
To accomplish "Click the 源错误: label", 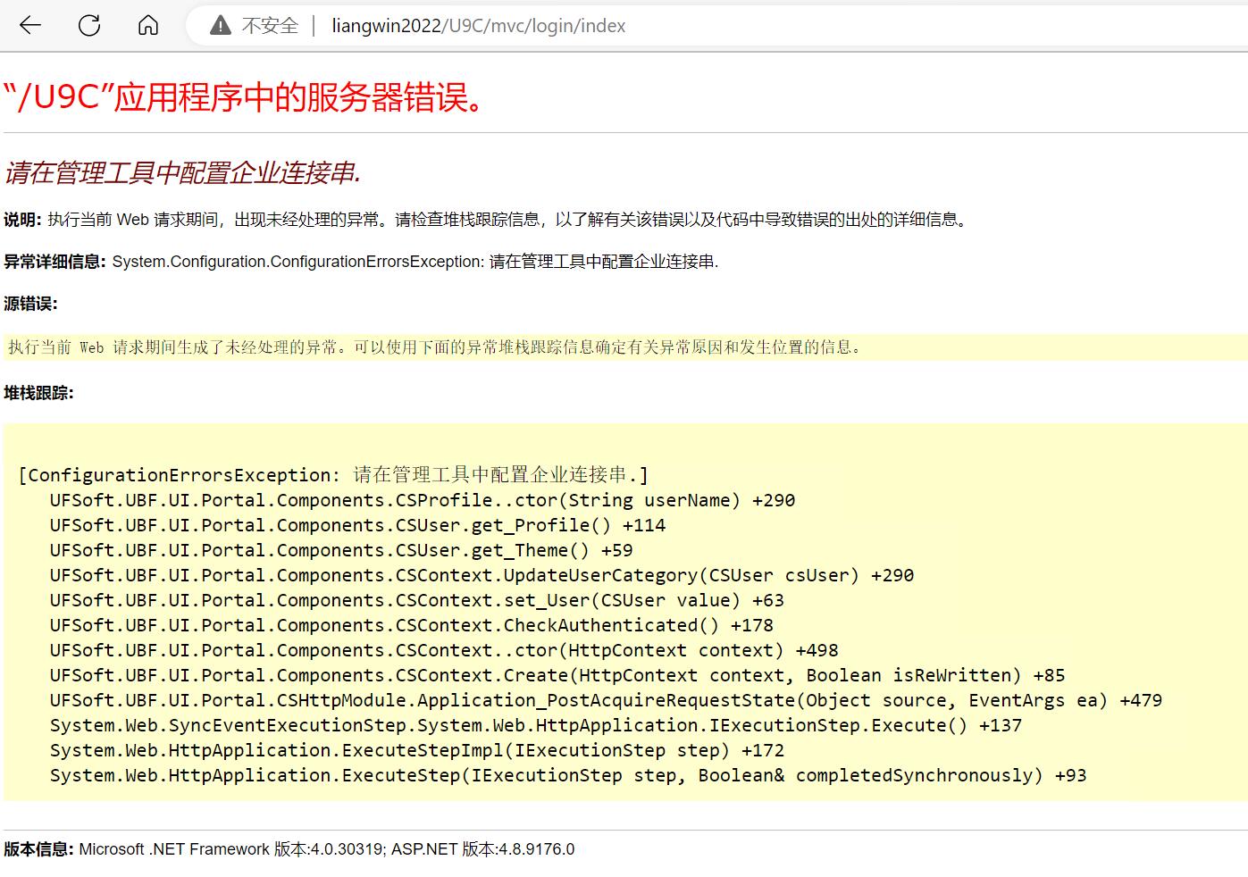I will (30, 304).
